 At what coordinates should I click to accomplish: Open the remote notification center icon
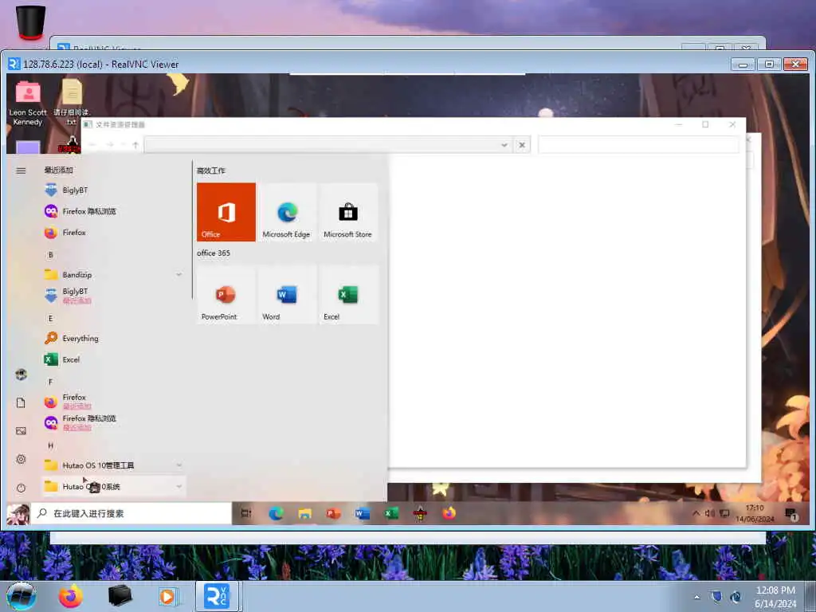click(x=790, y=514)
